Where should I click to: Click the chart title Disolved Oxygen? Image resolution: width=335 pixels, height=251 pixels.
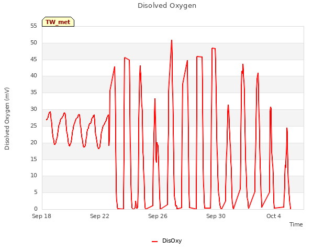(167, 6)
